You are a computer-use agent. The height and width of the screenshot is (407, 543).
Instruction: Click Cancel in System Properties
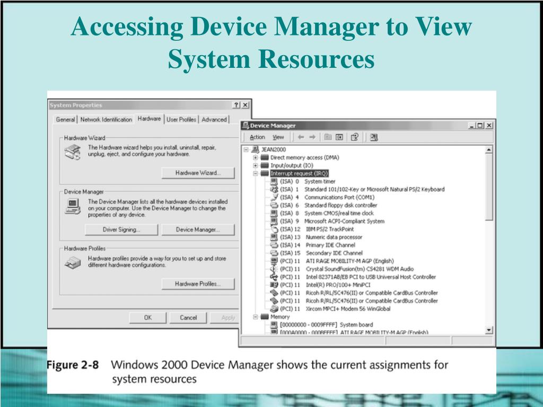[188, 317]
